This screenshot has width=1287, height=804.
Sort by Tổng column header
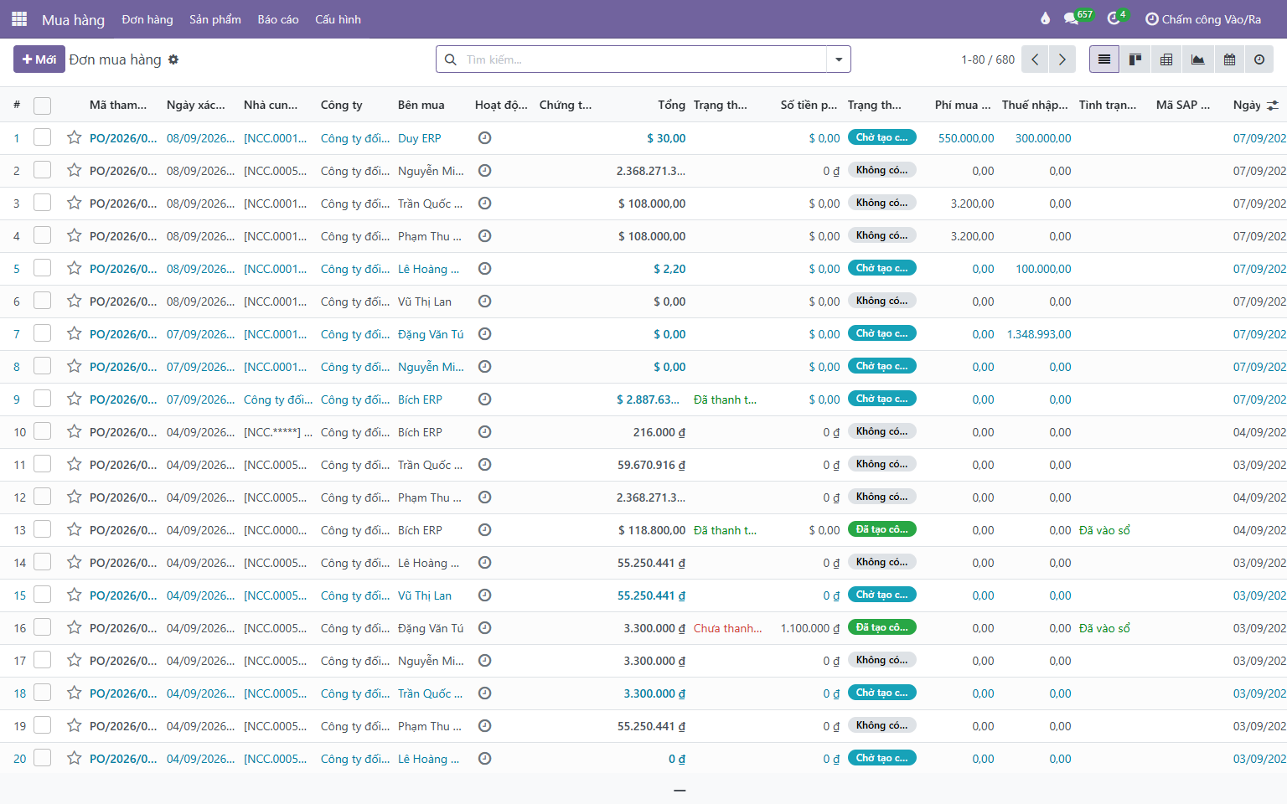(x=672, y=105)
